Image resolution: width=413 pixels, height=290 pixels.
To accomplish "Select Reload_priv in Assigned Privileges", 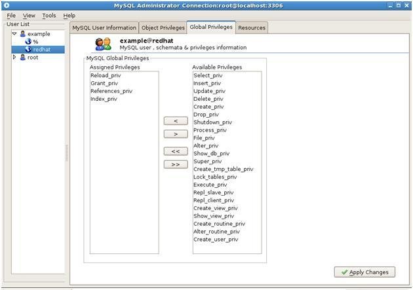I will [x=106, y=75].
